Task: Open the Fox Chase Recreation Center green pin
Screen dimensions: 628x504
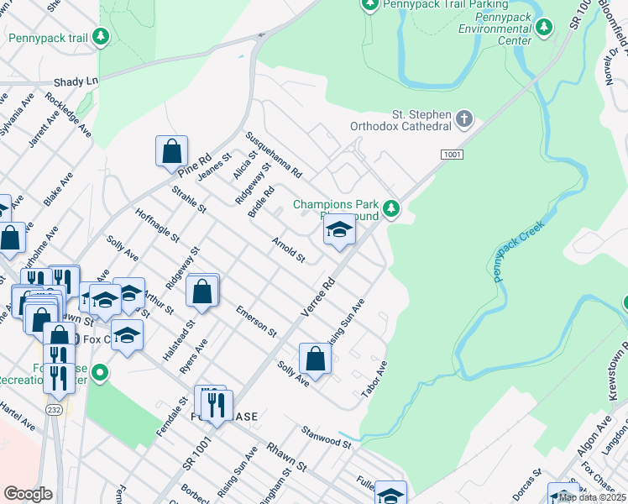Action: [100, 373]
